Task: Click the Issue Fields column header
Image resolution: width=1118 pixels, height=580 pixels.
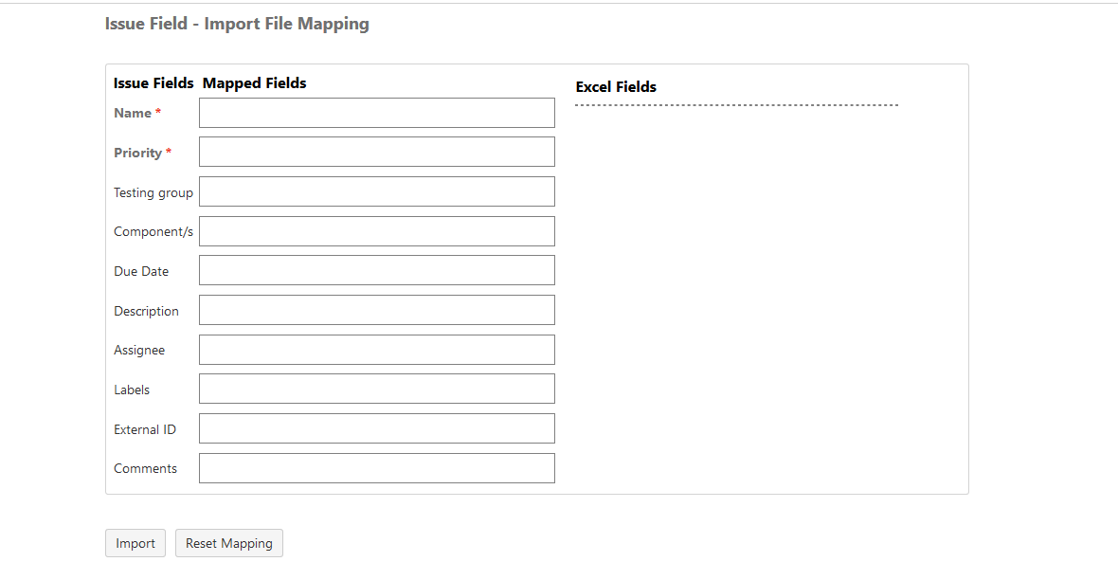Action: tap(153, 82)
